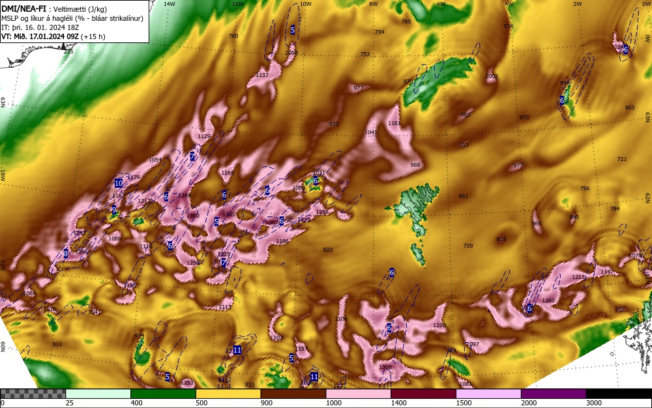Viewport: 652px width, 408px height.
Task: Click hail marker 7 beside value 1129
Action: pyautogui.click(x=192, y=156)
